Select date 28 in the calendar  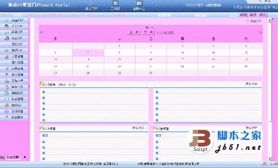point(88,73)
